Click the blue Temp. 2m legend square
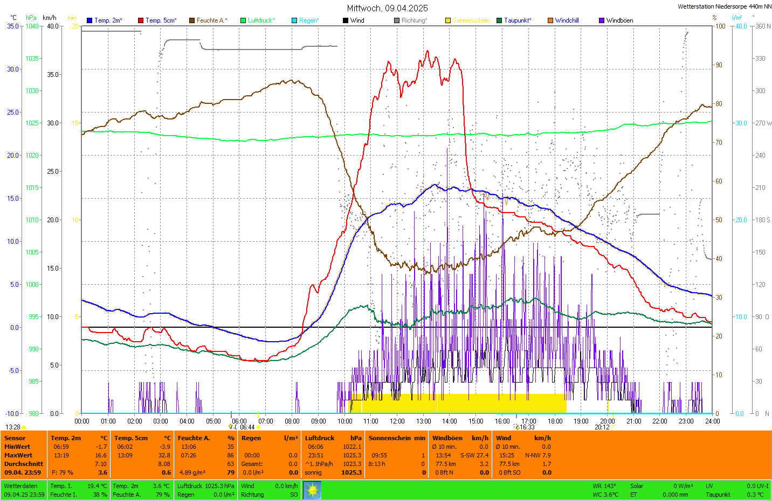Screen dimensions: 772x501 point(89,20)
